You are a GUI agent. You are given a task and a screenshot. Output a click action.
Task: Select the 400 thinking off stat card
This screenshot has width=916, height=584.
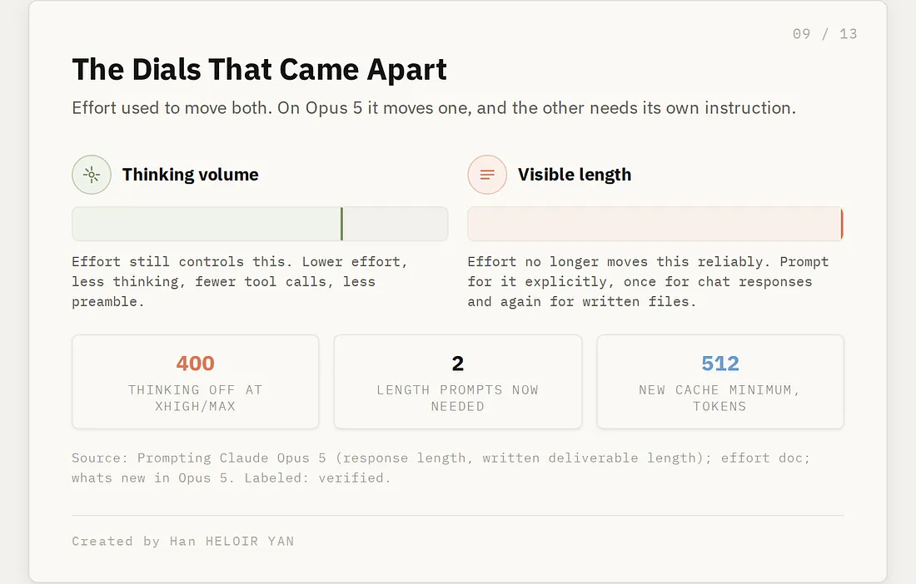click(x=196, y=382)
